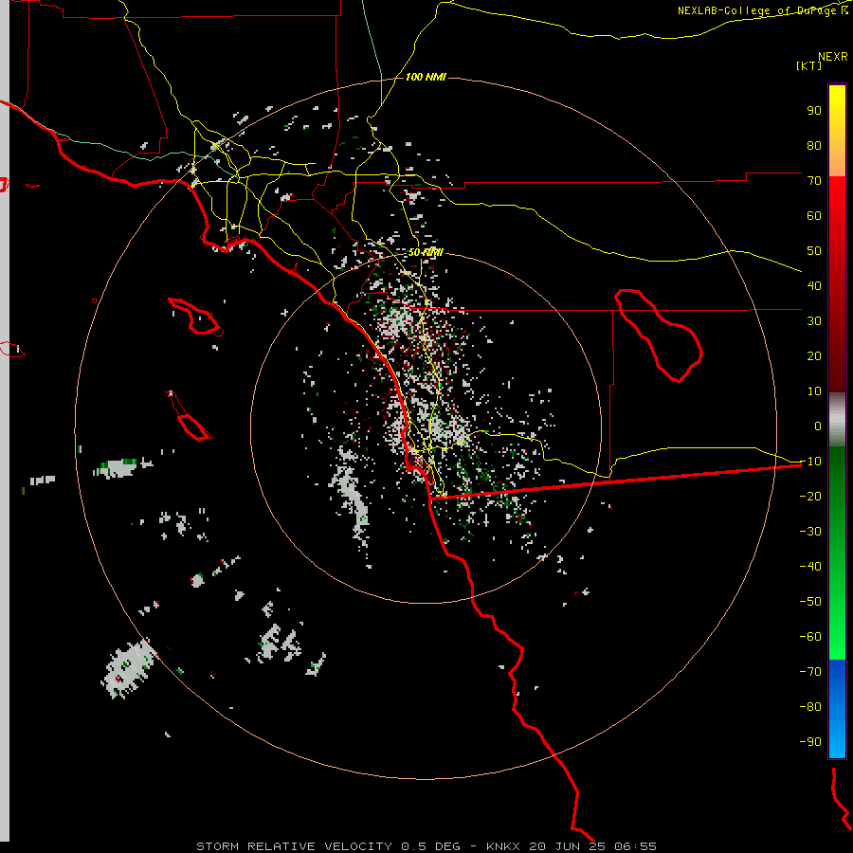Click the -60 value on the velocity scale
The width and height of the screenshot is (853, 853).
(810, 637)
